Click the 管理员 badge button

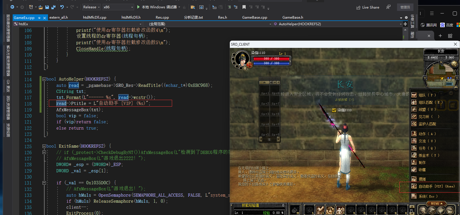[x=405, y=7]
